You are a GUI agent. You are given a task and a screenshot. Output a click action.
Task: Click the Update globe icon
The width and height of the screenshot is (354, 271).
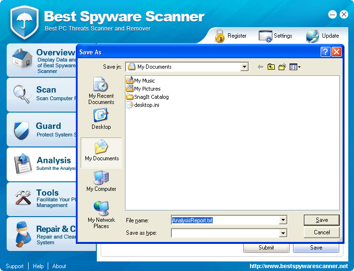(x=312, y=36)
